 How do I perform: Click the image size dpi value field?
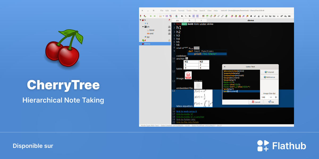264,97
